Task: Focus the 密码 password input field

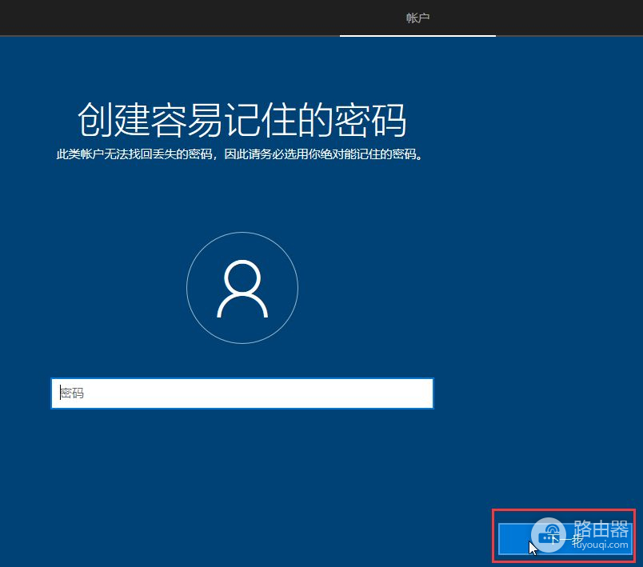Action: pyautogui.click(x=242, y=393)
